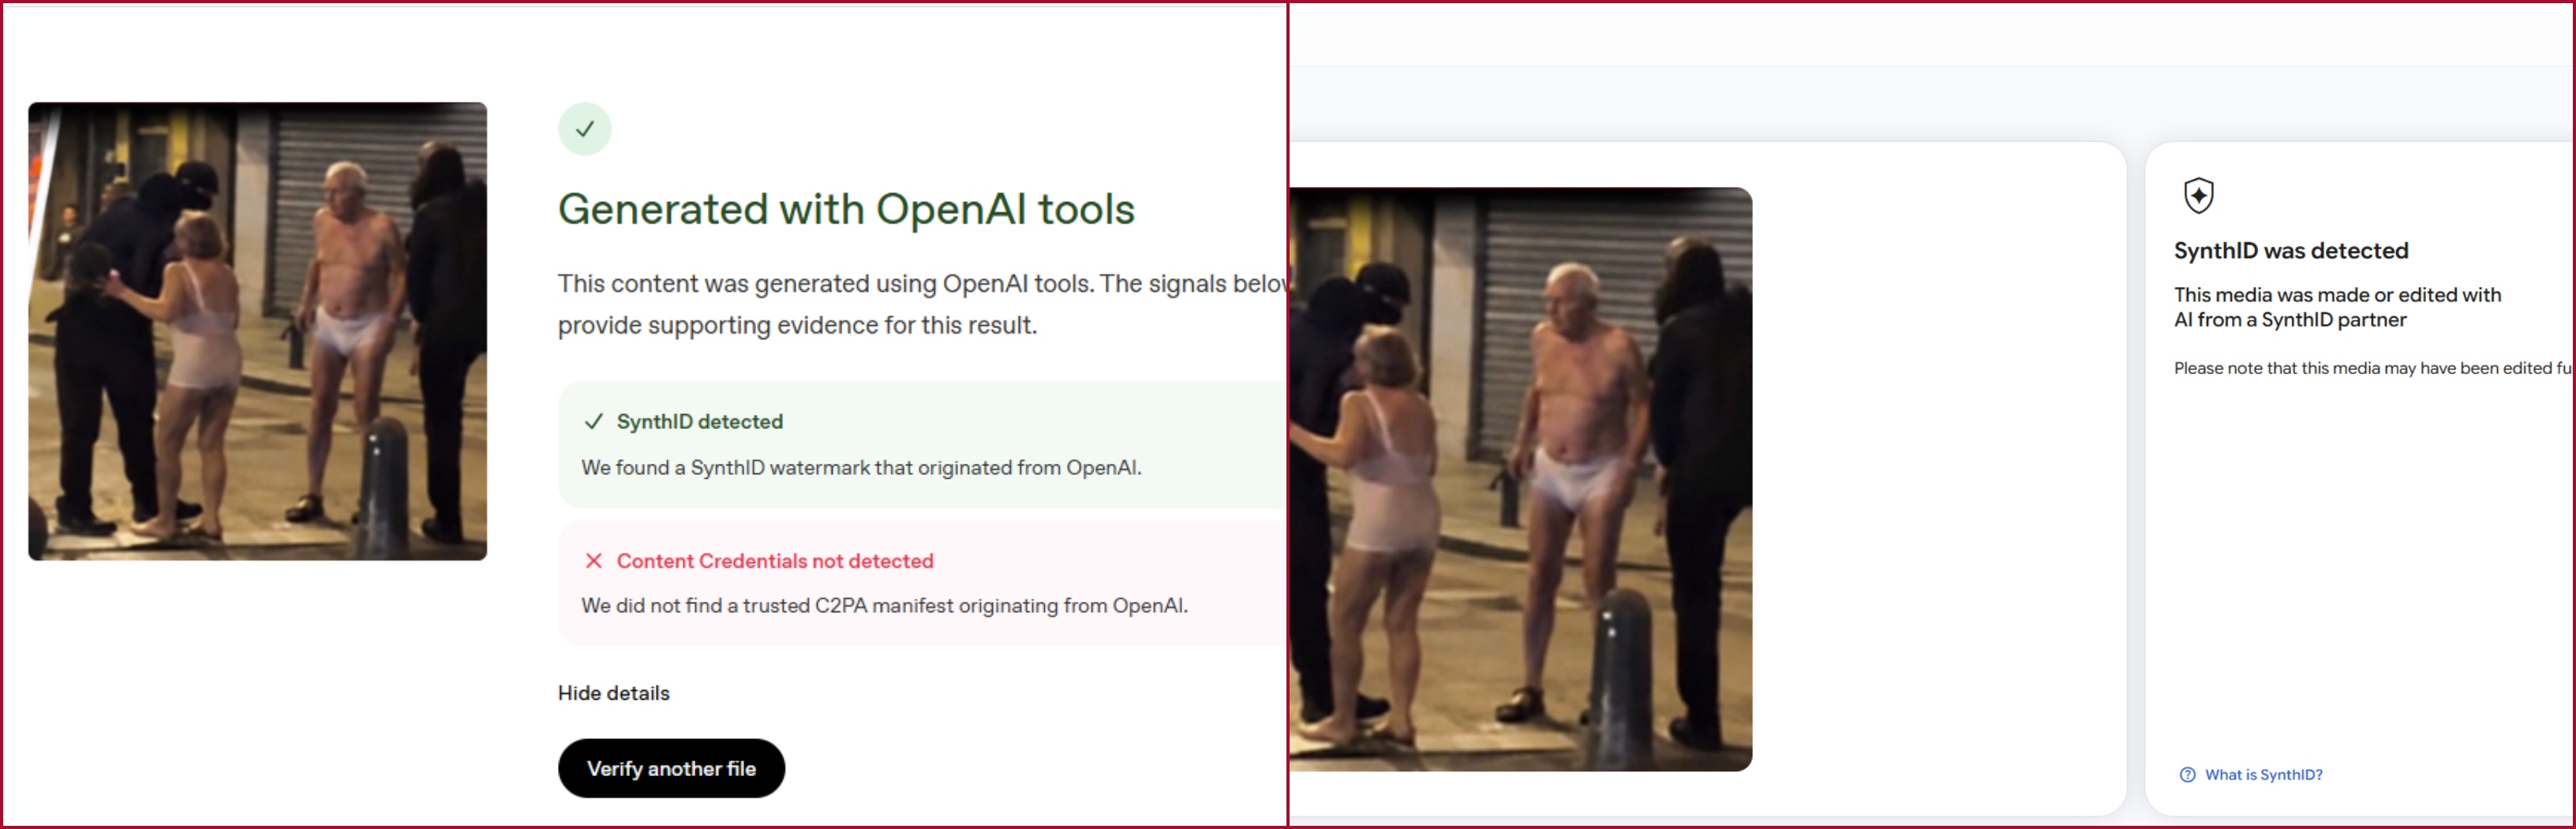Click the question mark help icon
Image resolution: width=2576 pixels, height=829 pixels.
point(2187,775)
